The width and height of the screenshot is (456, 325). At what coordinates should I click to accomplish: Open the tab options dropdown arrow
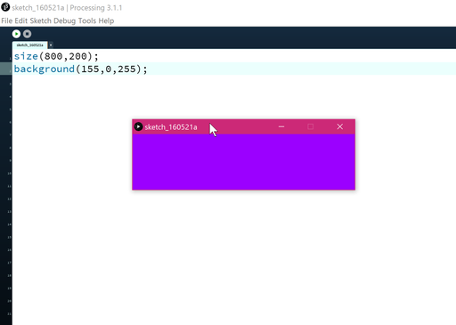coord(51,45)
